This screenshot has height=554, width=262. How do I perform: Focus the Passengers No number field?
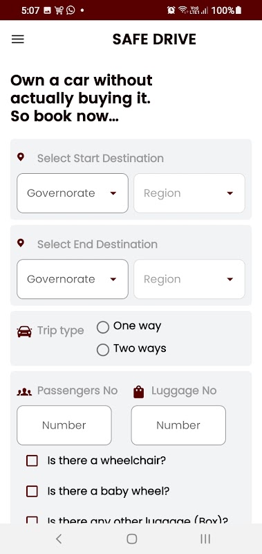click(64, 425)
